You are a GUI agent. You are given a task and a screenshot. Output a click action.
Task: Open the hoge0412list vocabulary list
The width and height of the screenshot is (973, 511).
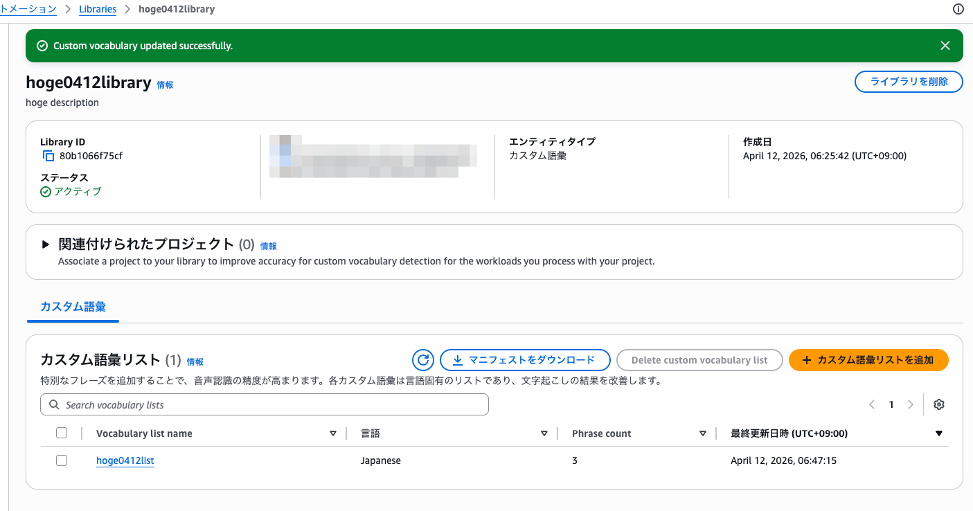coord(125,460)
